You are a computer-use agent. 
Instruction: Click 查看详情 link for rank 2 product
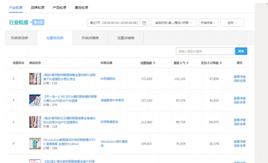pos(239,77)
